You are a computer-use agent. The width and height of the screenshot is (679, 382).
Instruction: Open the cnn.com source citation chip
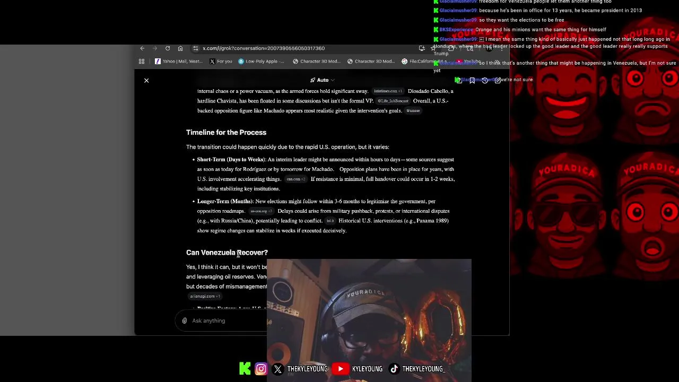295,179
